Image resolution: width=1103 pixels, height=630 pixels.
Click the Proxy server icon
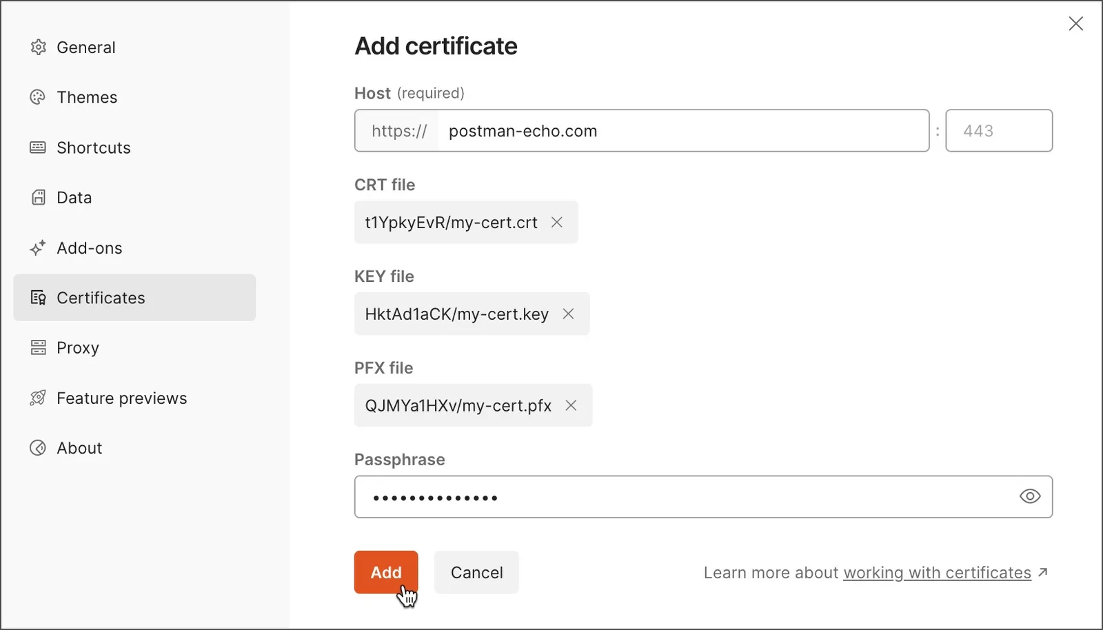(38, 347)
